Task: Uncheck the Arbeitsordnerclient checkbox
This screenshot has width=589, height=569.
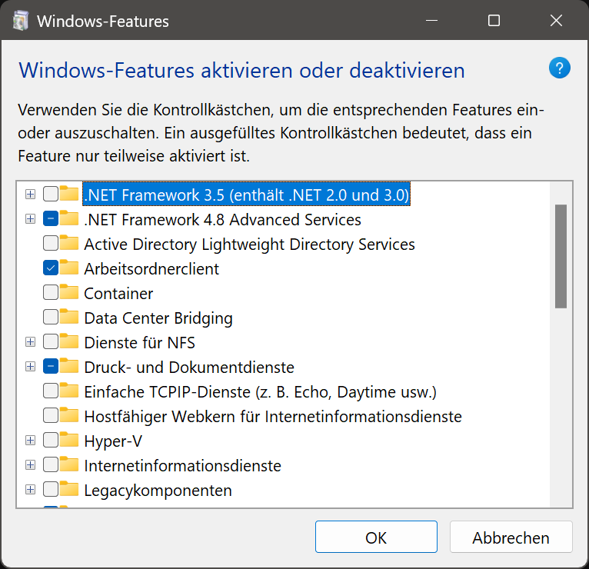Action: tap(51, 268)
